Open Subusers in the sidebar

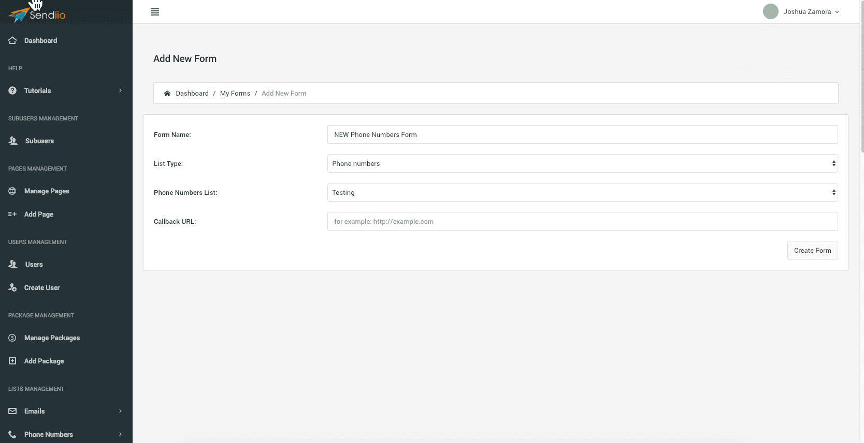[39, 141]
